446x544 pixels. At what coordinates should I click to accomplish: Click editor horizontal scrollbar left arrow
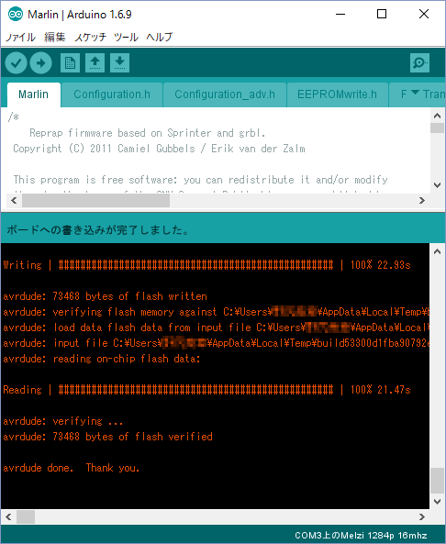[15, 201]
